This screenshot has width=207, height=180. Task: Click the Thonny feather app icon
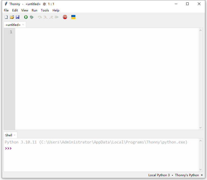click(x=6, y=4)
